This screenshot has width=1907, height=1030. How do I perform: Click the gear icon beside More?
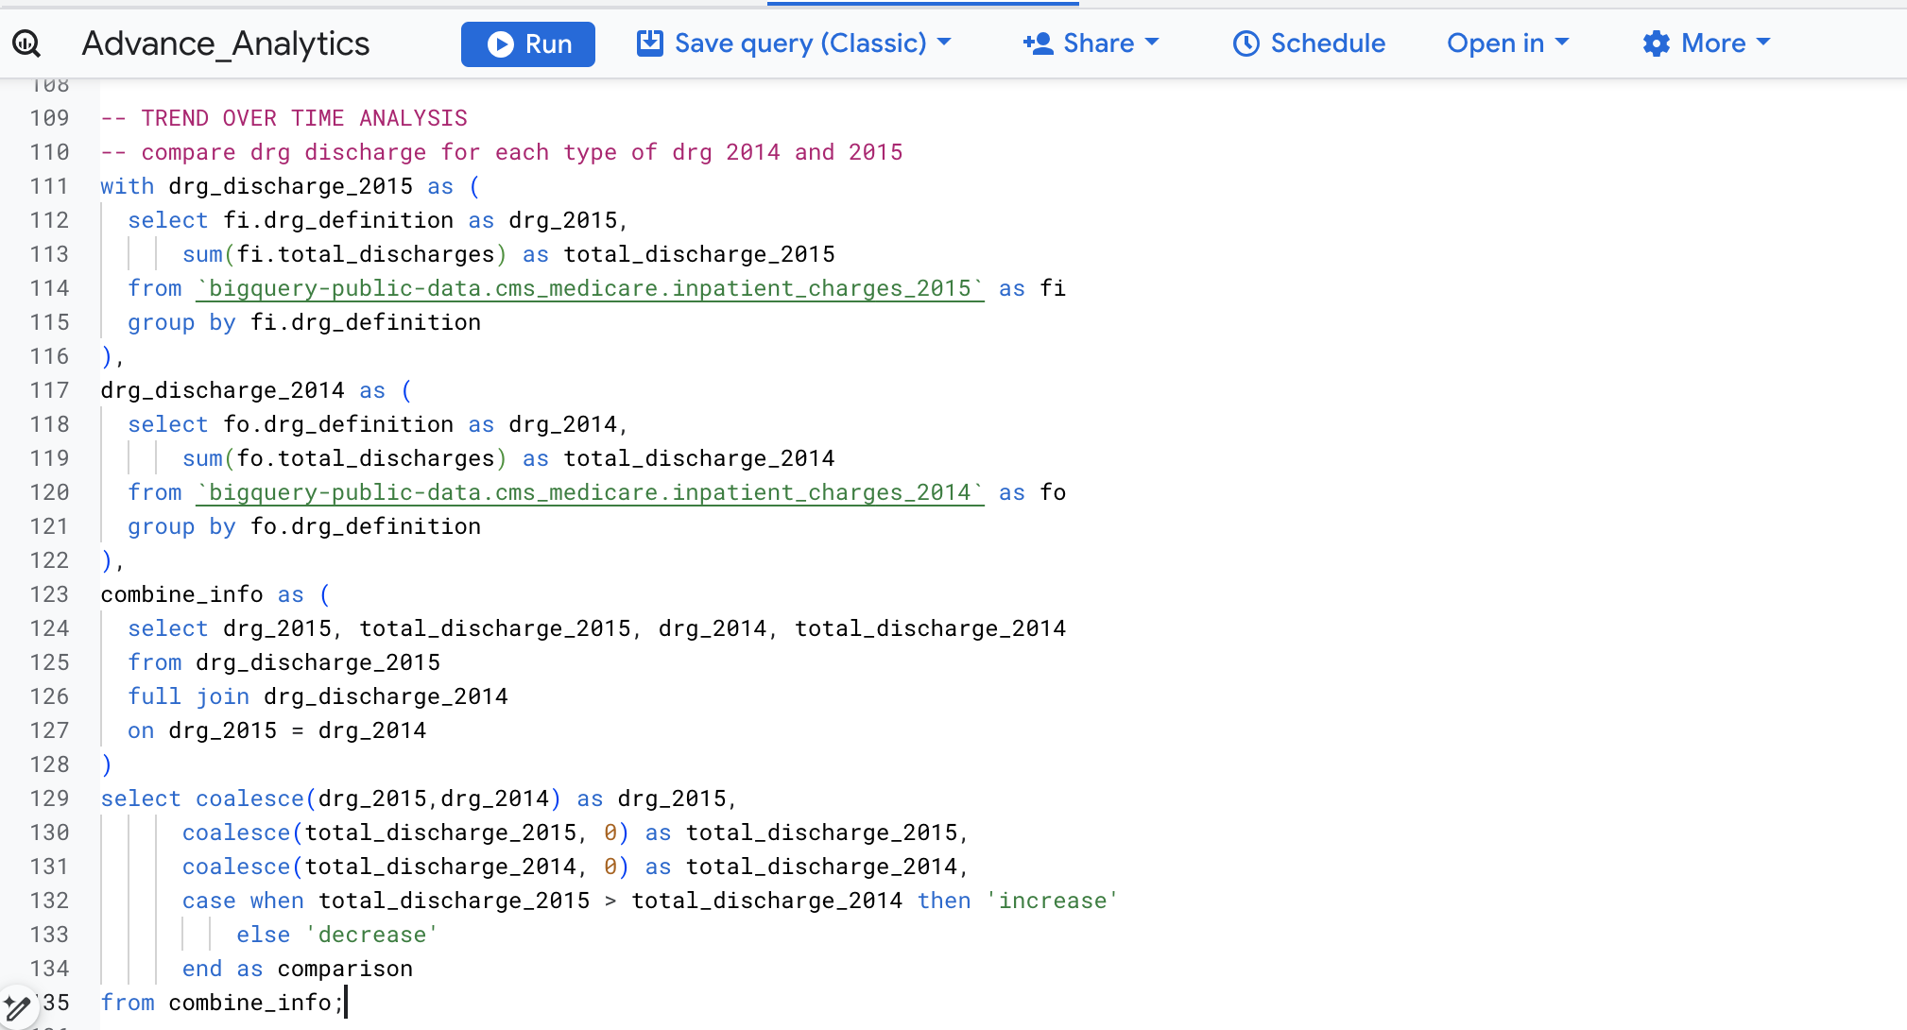[1657, 43]
